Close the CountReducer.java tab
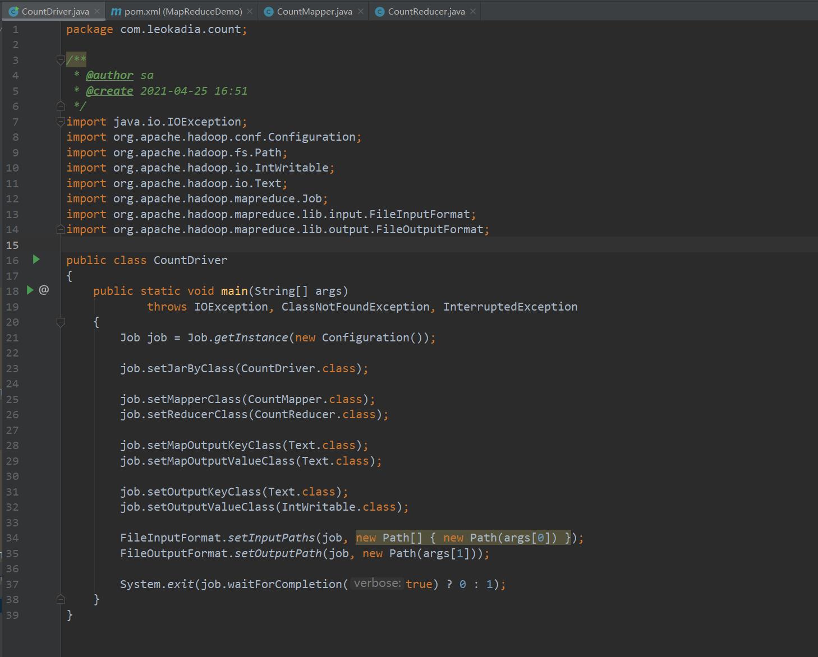 [x=473, y=11]
